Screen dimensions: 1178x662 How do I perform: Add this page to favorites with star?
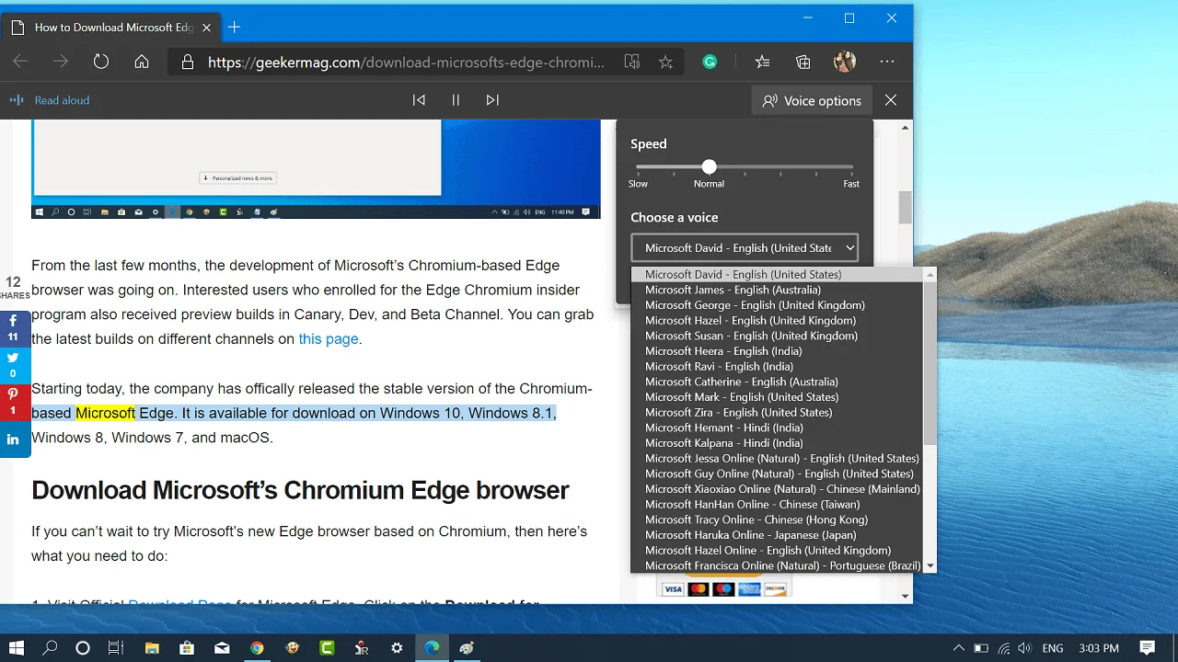pos(665,62)
